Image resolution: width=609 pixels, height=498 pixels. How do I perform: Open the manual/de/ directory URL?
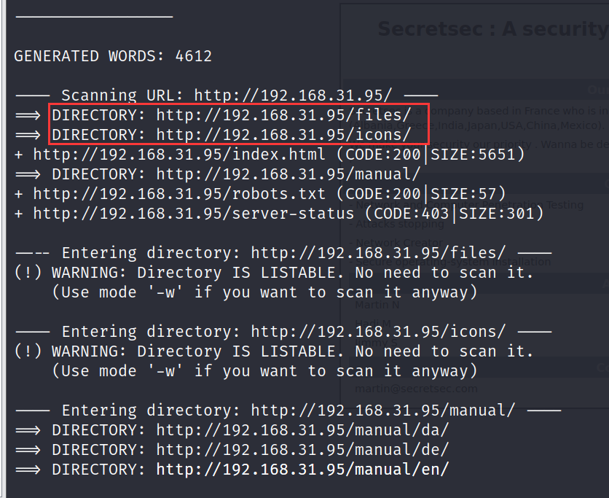pyautogui.click(x=302, y=449)
